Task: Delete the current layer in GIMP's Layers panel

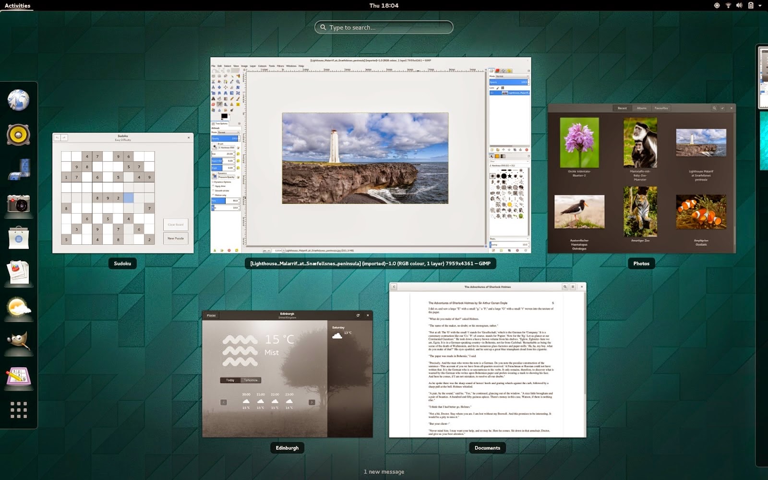Action: 527,149
